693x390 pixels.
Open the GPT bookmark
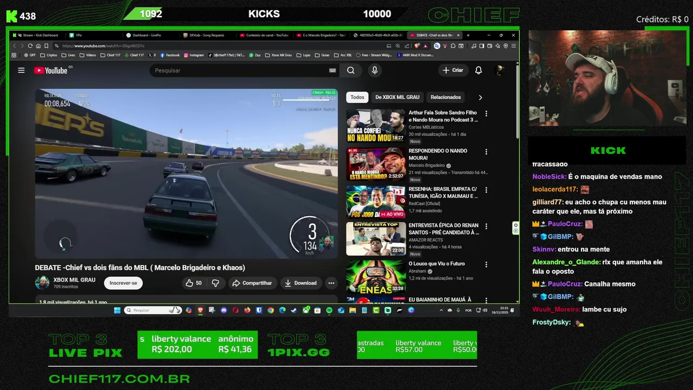click(x=31, y=55)
